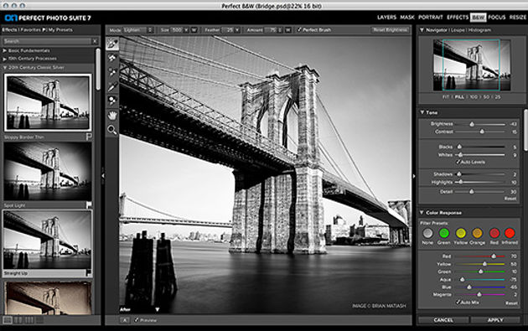Click the APPLY button
The image size is (528, 331).
click(495, 320)
